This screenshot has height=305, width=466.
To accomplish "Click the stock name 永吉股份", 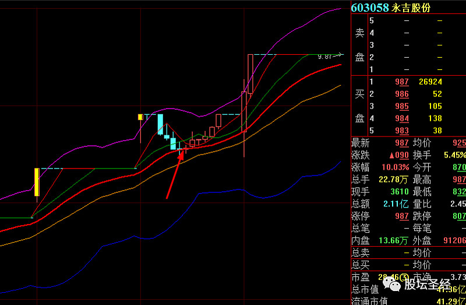I will (x=411, y=8).
